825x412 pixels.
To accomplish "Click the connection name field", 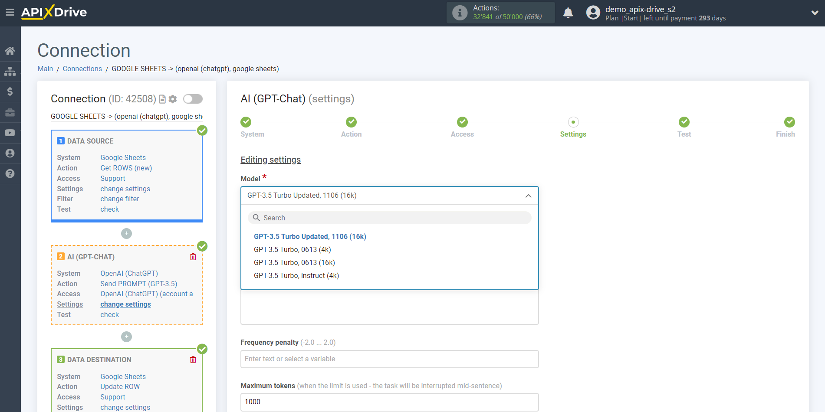I will point(127,117).
